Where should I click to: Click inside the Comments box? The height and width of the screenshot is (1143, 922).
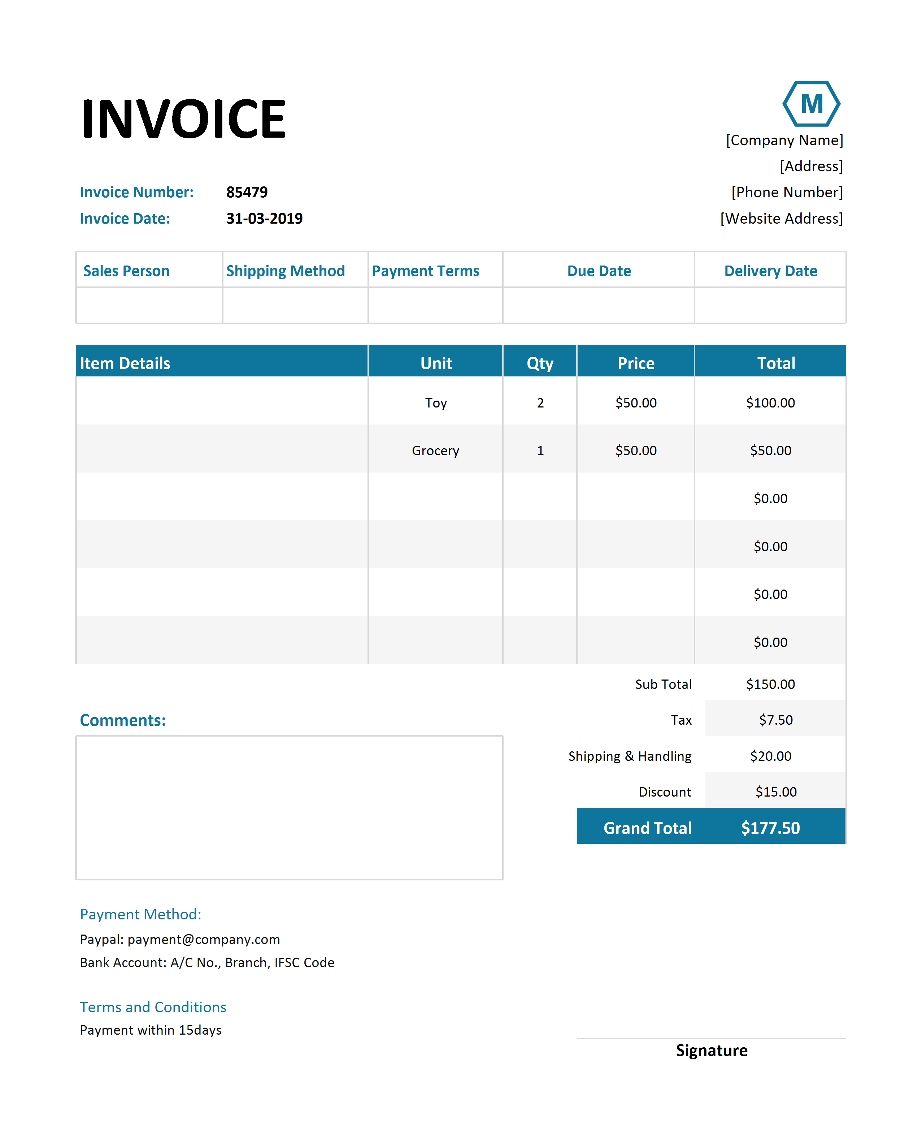[290, 808]
